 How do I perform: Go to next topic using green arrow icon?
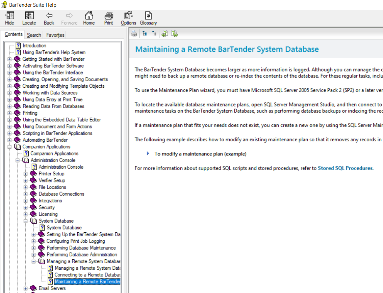(x=175, y=33)
